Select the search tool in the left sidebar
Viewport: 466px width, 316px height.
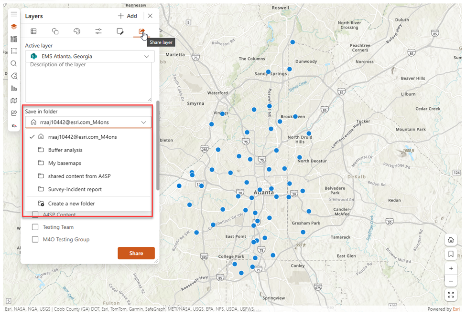pos(14,63)
